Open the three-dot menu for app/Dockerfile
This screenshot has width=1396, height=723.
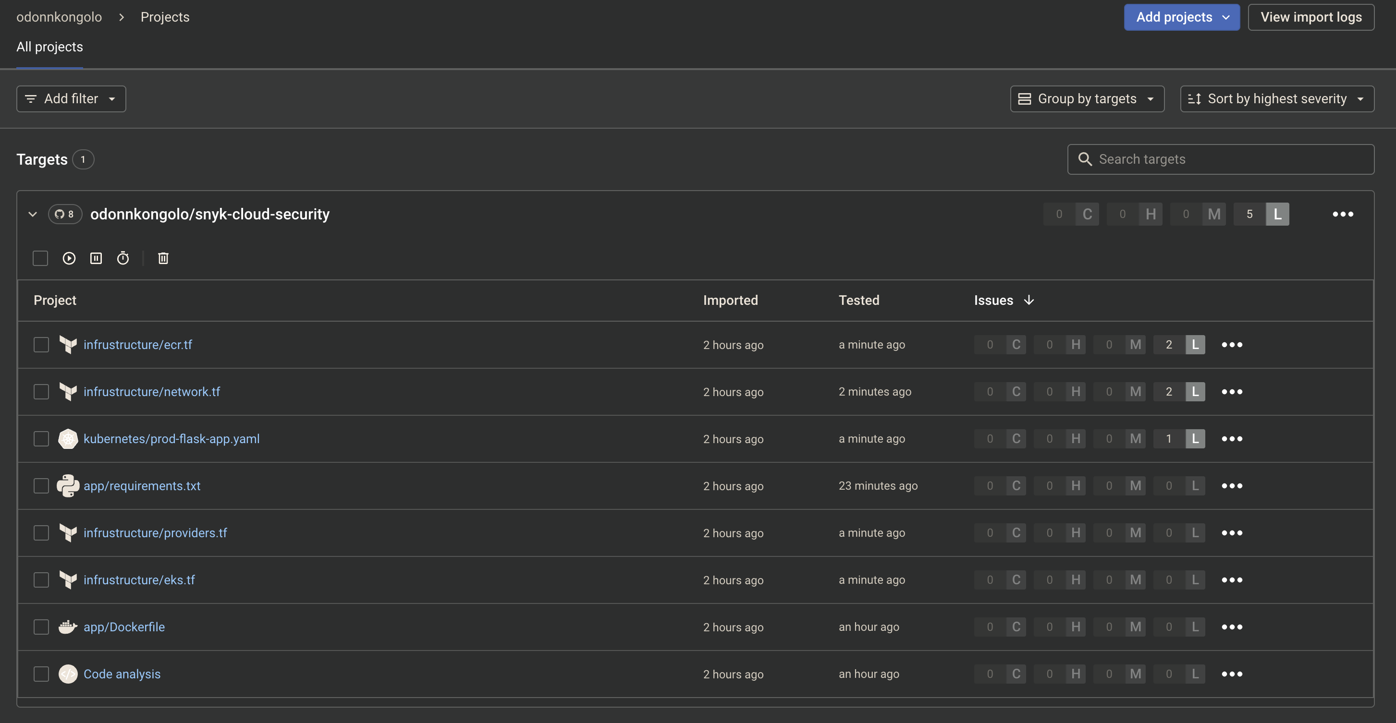click(1232, 627)
